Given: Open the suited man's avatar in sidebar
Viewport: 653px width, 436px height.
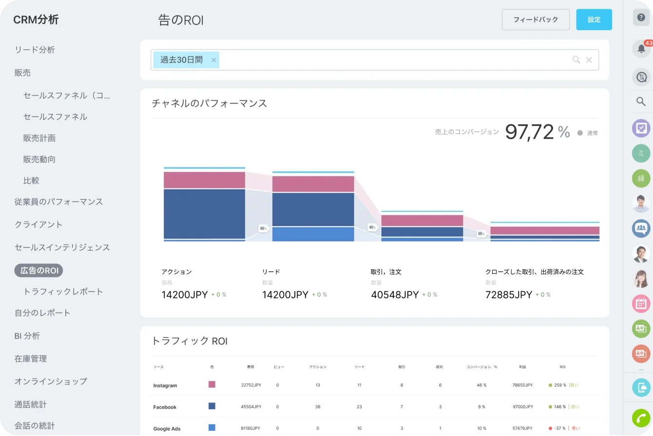Looking at the screenshot, I should (641, 254).
